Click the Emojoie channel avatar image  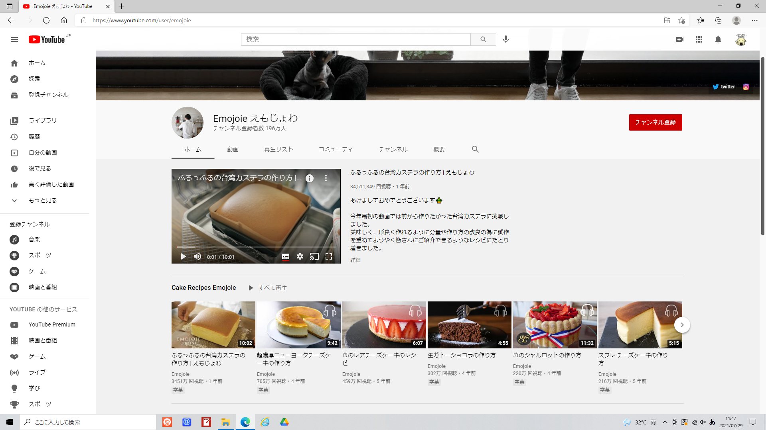(x=188, y=123)
